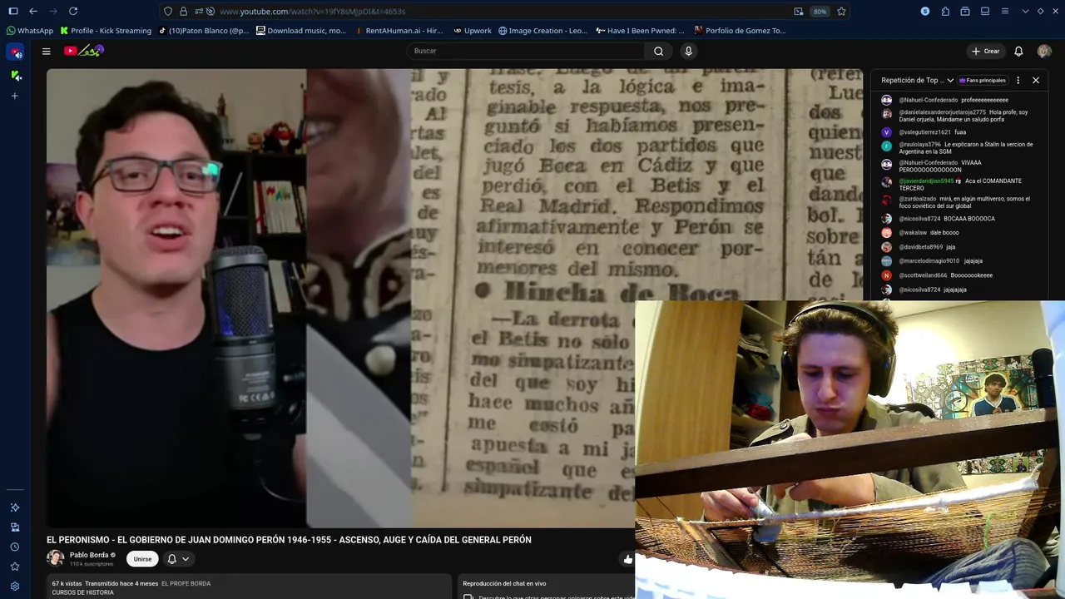1065x599 pixels.
Task: Open the extensions puzzle piece menu
Action: [945, 11]
